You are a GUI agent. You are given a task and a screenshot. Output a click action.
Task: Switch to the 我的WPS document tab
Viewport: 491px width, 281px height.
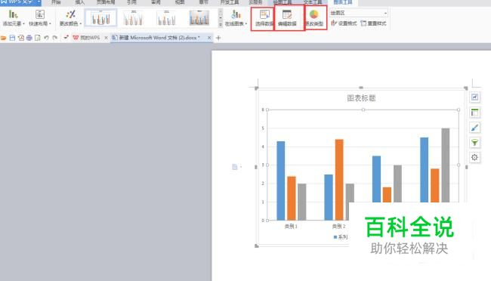point(87,38)
